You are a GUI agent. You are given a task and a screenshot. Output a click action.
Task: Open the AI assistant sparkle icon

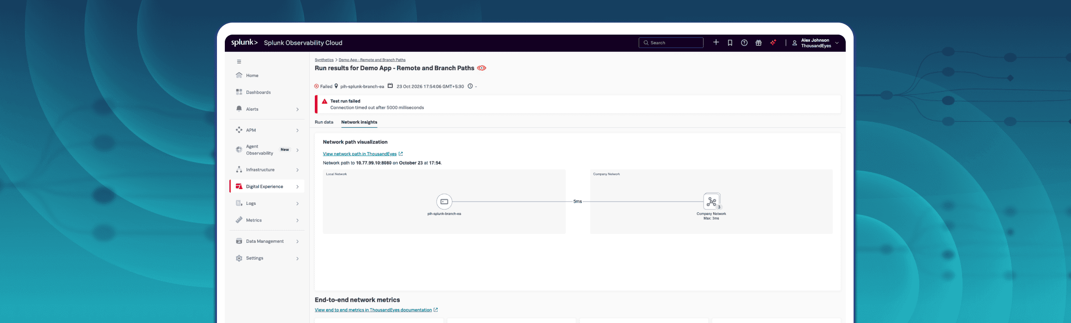click(x=773, y=42)
